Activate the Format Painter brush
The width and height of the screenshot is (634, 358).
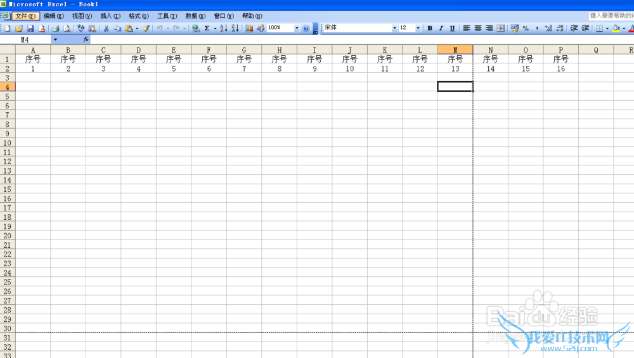[146, 29]
